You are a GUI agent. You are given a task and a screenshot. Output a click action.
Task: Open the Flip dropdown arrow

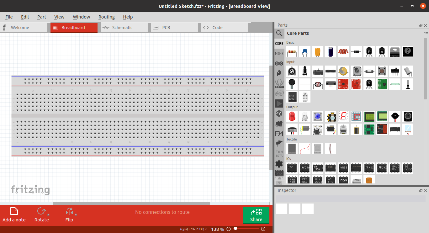76,215
